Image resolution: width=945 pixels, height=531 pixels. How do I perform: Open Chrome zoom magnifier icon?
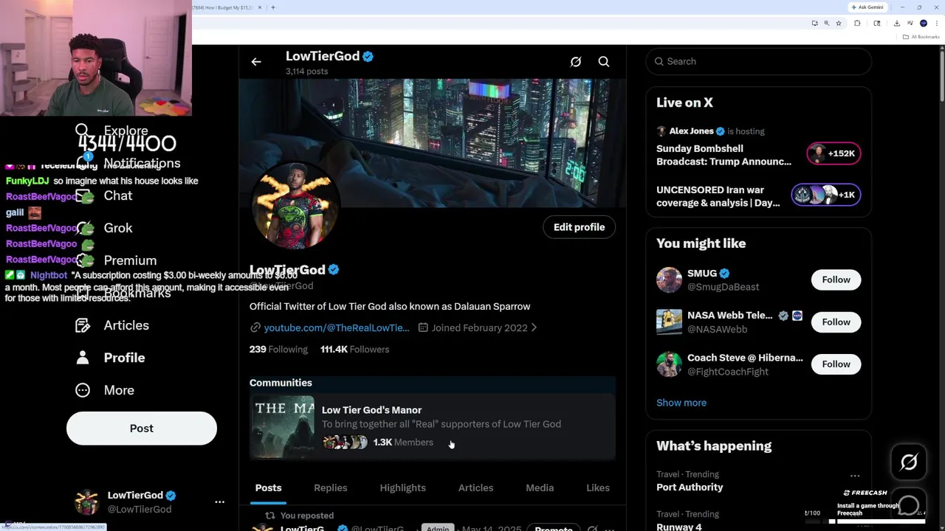827,24
